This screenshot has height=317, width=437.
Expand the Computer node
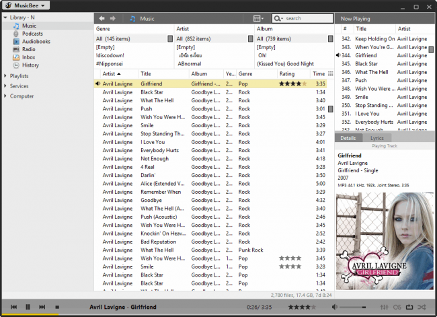(5, 96)
